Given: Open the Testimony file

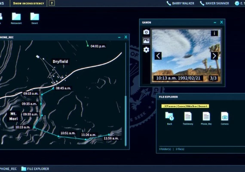Looking at the screenshot, I should click(188, 118).
